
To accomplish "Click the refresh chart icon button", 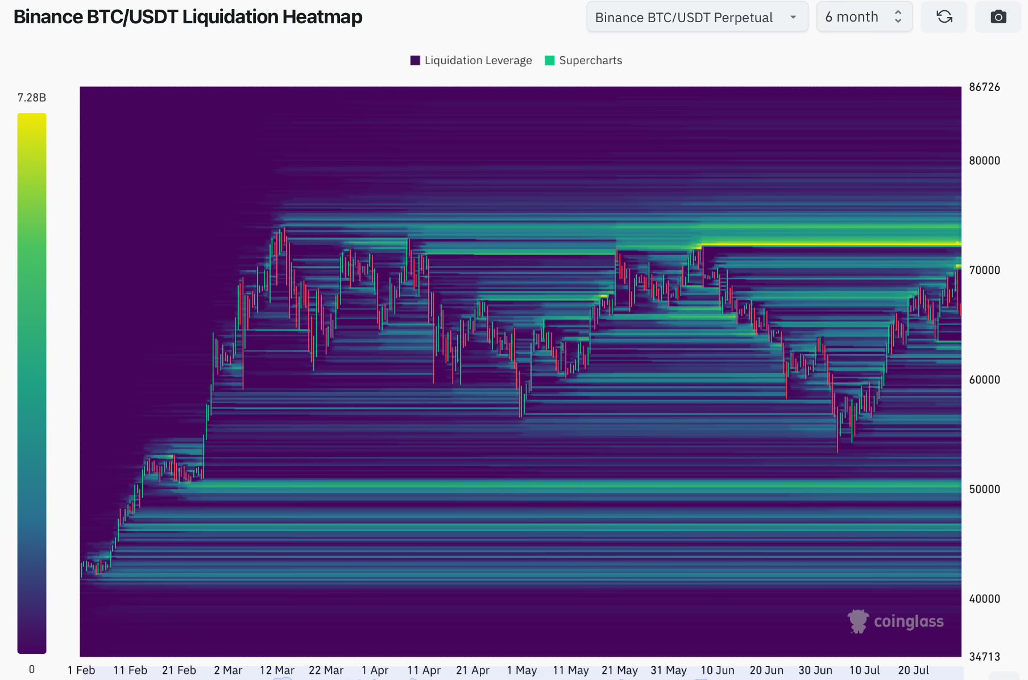I will (x=944, y=17).
